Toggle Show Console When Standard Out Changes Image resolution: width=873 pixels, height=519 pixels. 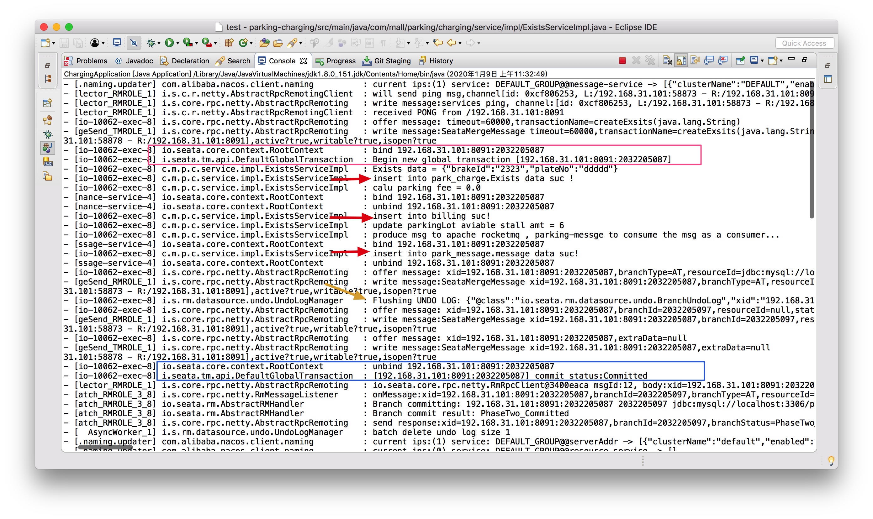709,61
